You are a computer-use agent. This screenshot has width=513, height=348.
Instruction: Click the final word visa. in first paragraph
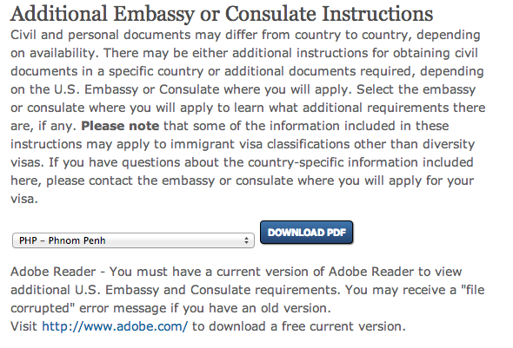click(x=24, y=199)
